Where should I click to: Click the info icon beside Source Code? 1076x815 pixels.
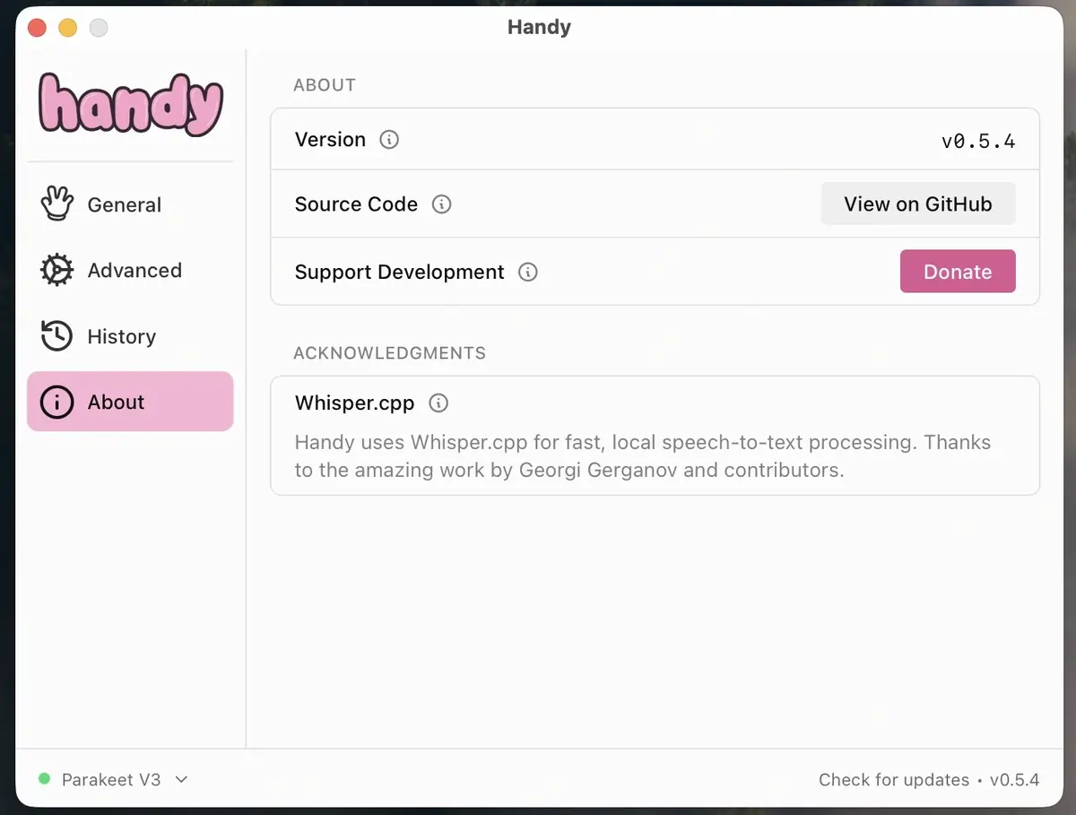pyautogui.click(x=440, y=204)
